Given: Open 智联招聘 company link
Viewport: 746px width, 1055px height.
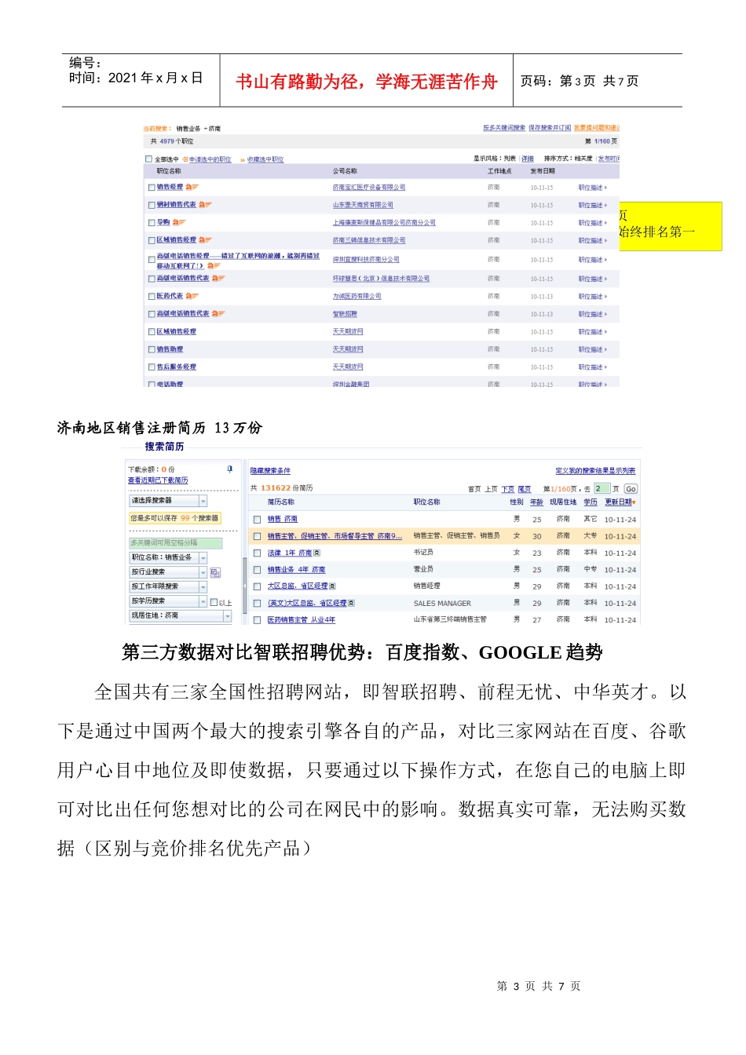Looking at the screenshot, I should (x=345, y=314).
